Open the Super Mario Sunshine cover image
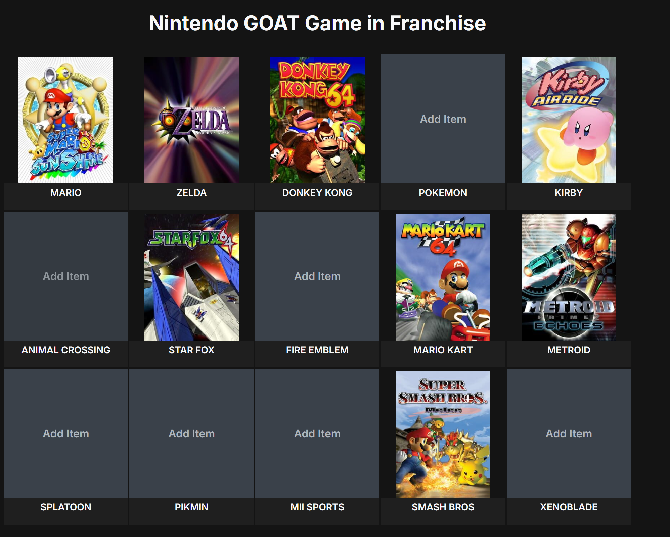The image size is (670, 537). click(x=66, y=120)
